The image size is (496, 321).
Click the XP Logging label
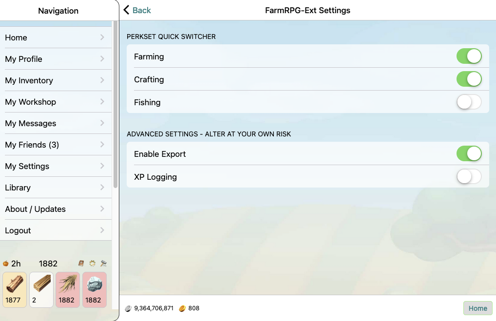coord(155,177)
